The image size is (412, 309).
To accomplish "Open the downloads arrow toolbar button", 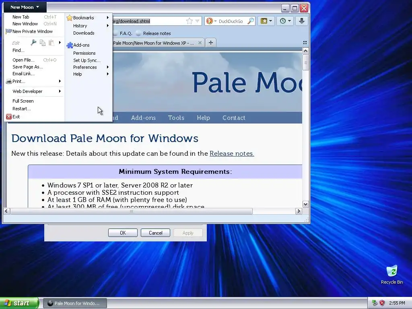I will pyautogui.click(x=302, y=21).
